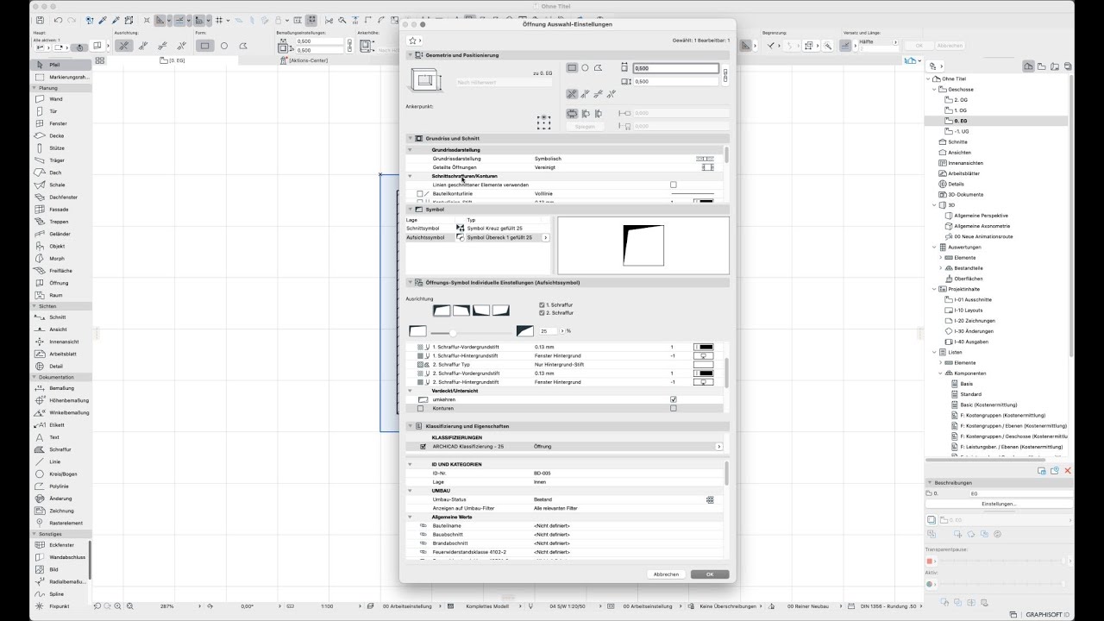Adjust the symbol fill percentage slider

(x=452, y=332)
